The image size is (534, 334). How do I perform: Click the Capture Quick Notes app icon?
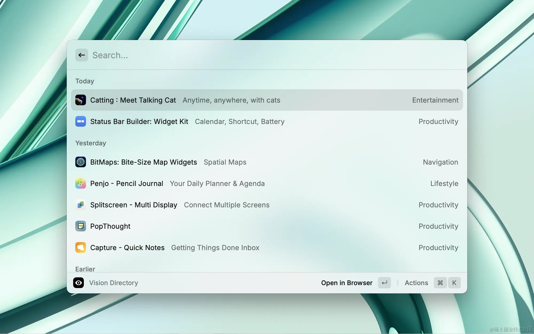point(81,247)
